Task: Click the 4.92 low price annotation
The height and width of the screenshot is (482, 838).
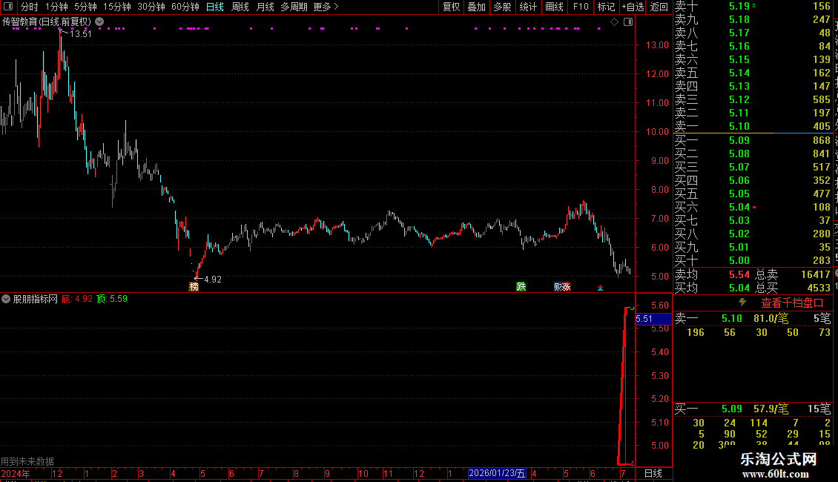Action: tap(213, 280)
